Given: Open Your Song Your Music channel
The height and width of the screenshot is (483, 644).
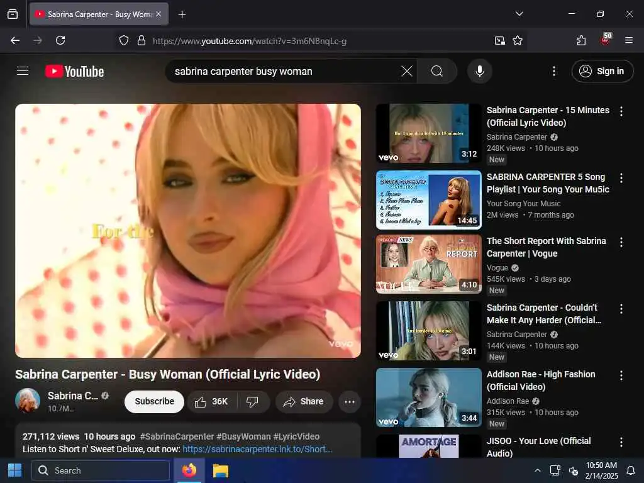Looking at the screenshot, I should click(524, 204).
